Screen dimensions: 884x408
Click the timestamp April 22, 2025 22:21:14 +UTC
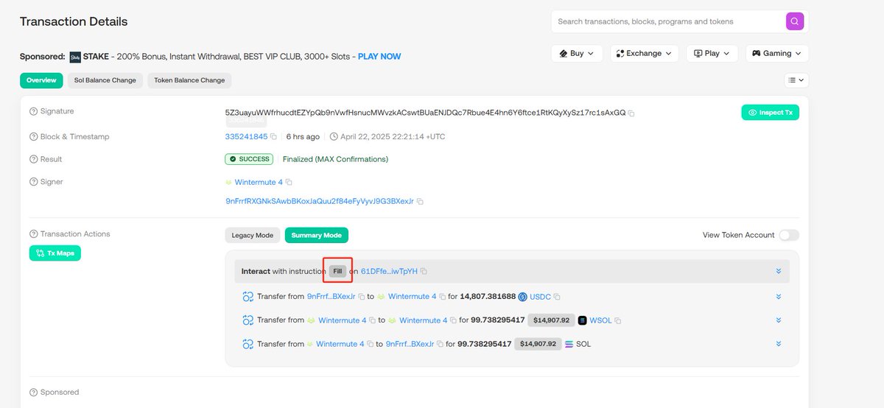pos(393,137)
